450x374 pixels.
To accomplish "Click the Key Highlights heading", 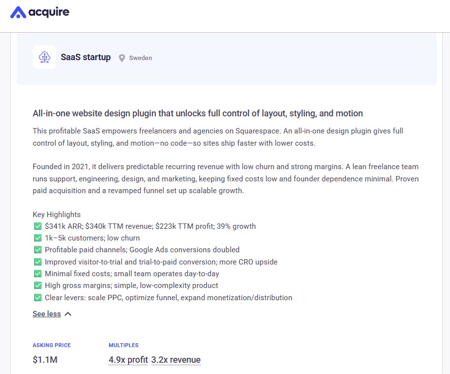I will (57, 215).
